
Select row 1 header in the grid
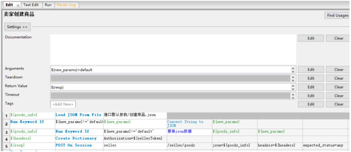tap(7, 116)
